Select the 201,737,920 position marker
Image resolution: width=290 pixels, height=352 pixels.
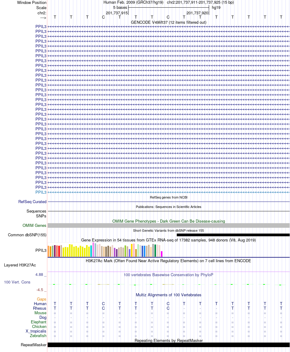tap(197, 13)
